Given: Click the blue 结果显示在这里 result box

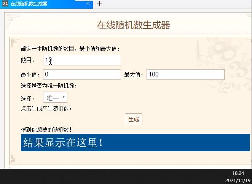Looking at the screenshot, I should (x=135, y=143).
